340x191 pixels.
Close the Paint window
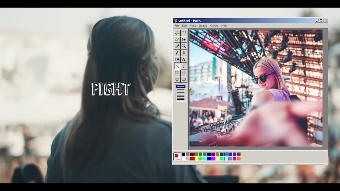click(x=326, y=20)
